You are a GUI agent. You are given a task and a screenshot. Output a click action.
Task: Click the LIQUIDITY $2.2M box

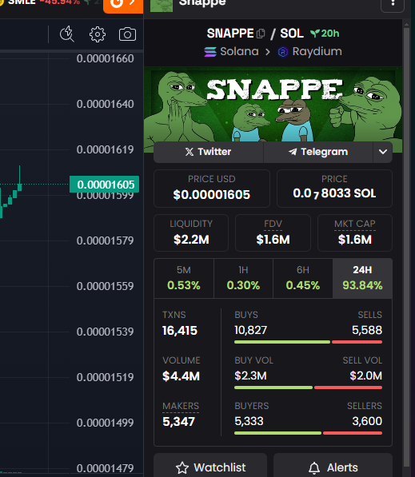coord(191,233)
